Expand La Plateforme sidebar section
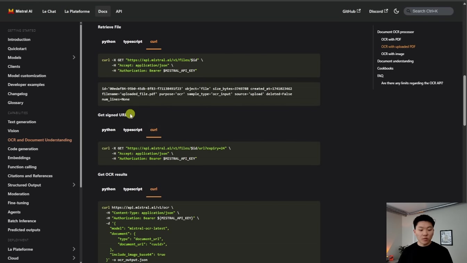467x263 pixels. click(74, 249)
